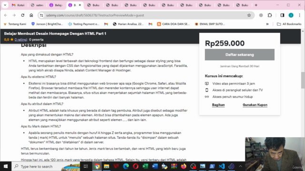Click 'Akses di perangkat seluler dan TV'
Screen dimensions: 305x171
pyautogui.click(x=237, y=90)
